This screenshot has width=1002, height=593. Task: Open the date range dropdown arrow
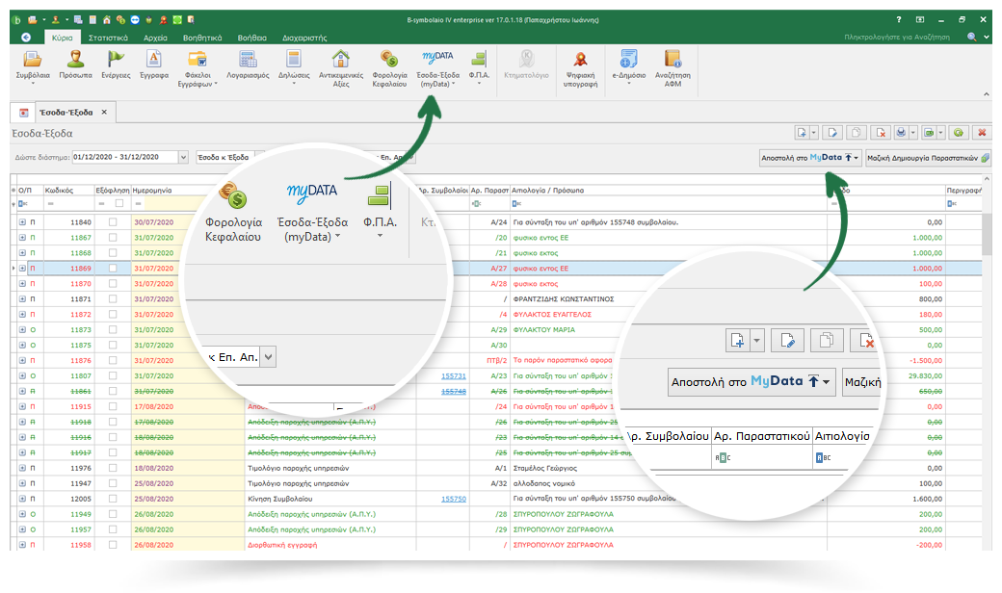pyautogui.click(x=183, y=157)
